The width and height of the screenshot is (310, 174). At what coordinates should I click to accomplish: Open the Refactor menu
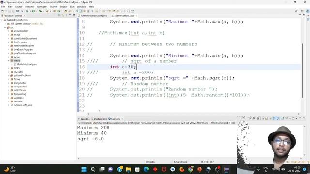30,7
